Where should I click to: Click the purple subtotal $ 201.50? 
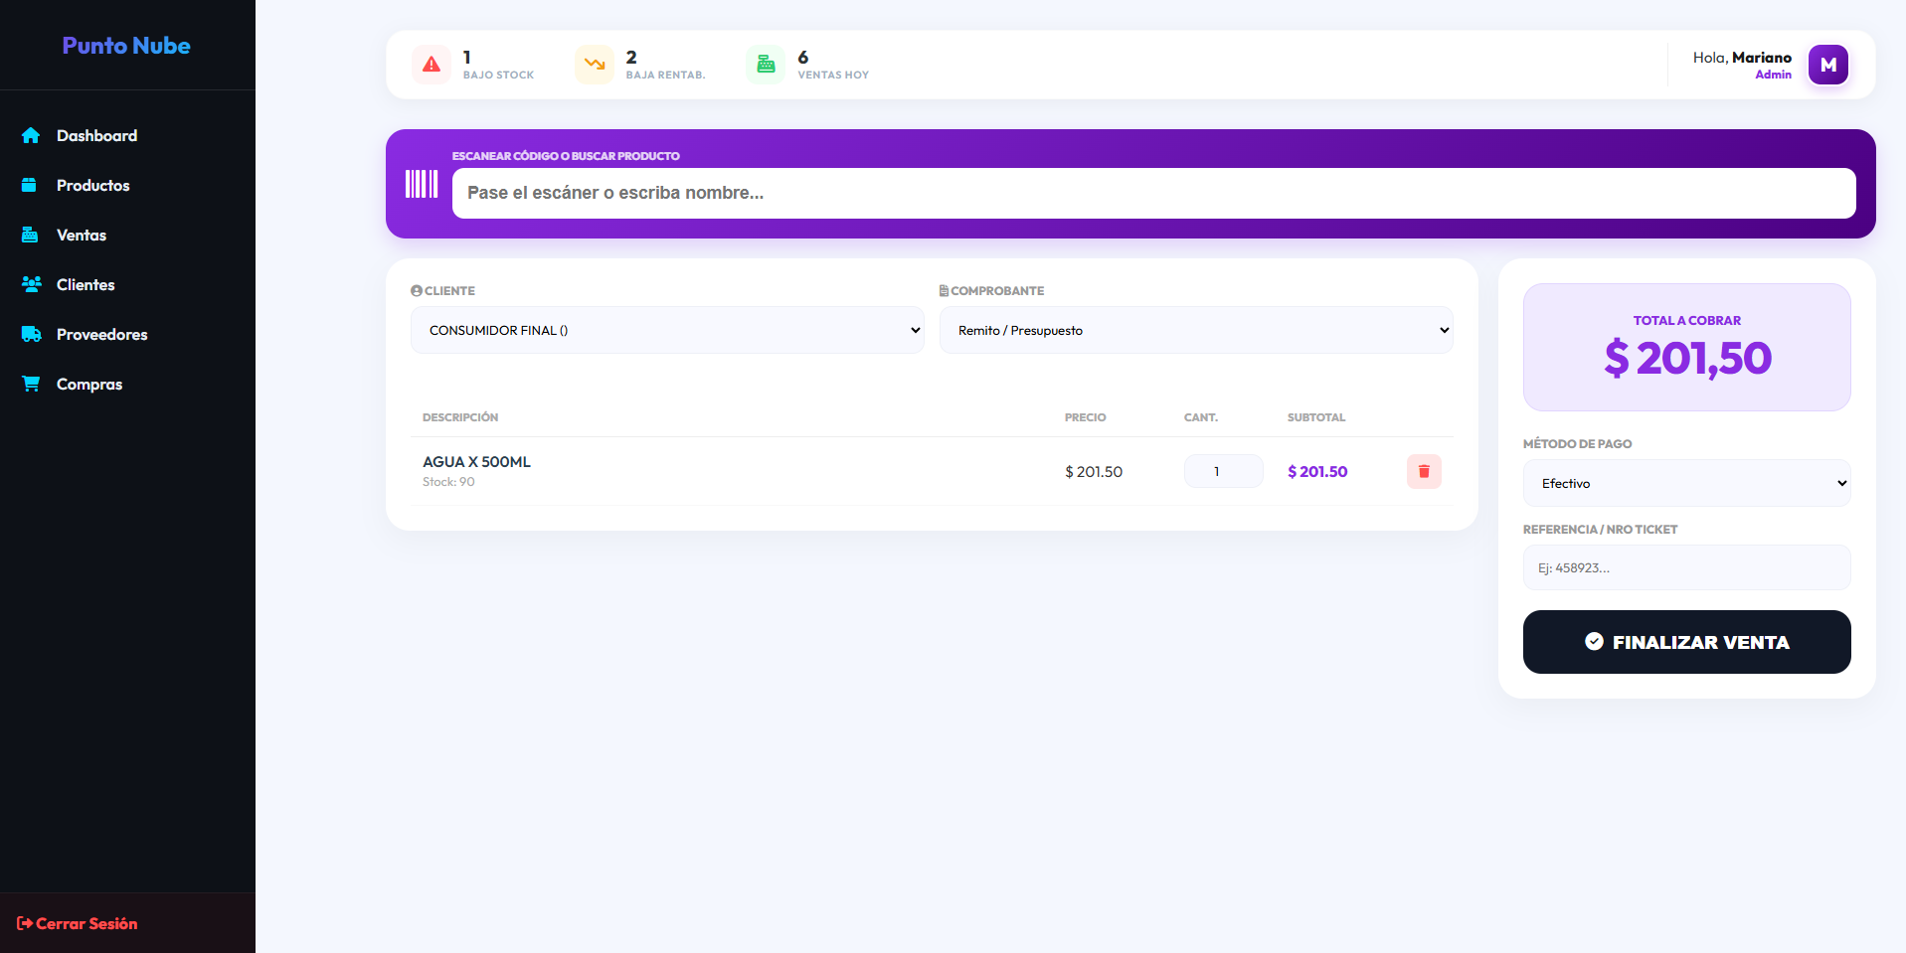click(x=1317, y=472)
